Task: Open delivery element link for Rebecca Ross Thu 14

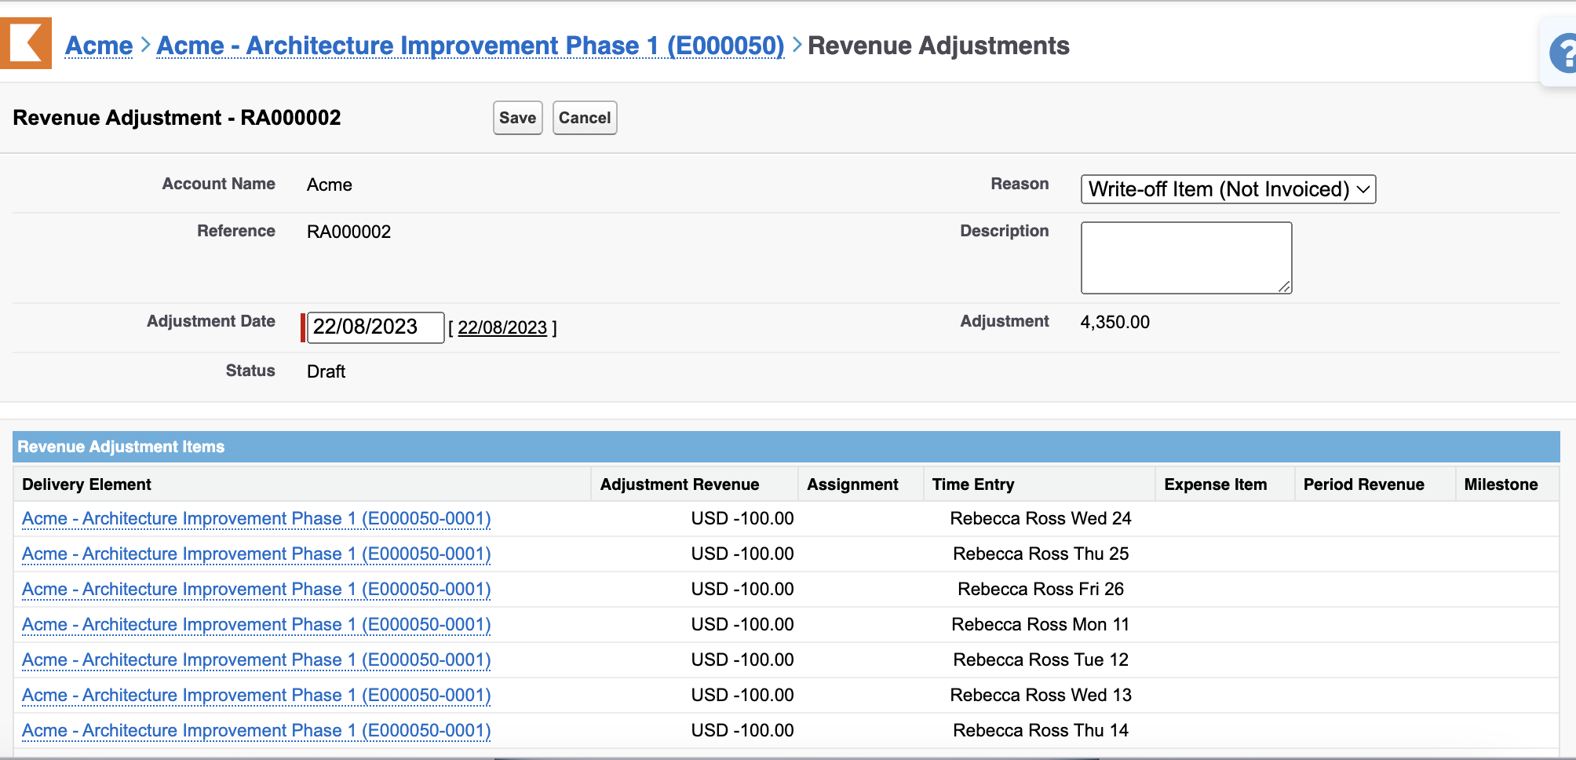Action: (256, 731)
